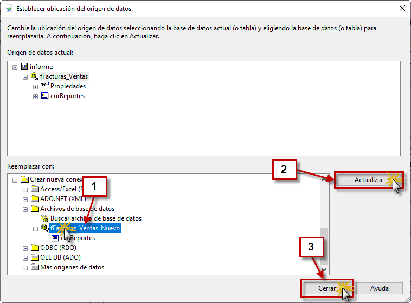Expand curReportes in Origen de datos actual
This screenshot has height=303, width=411.
tap(35, 96)
